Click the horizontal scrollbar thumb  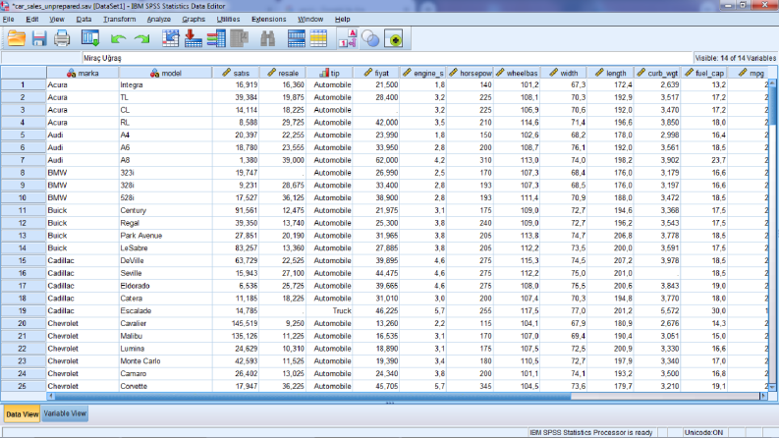pos(312,397)
